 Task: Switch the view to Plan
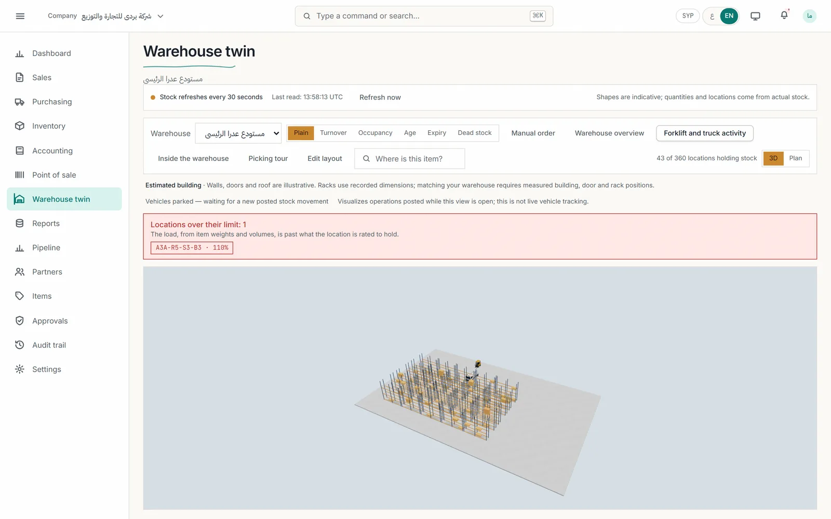tap(796, 158)
